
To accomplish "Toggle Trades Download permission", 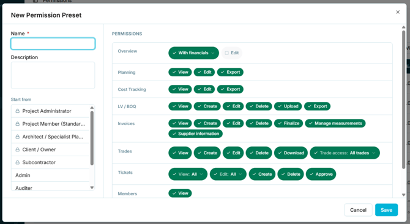I will point(291,153).
